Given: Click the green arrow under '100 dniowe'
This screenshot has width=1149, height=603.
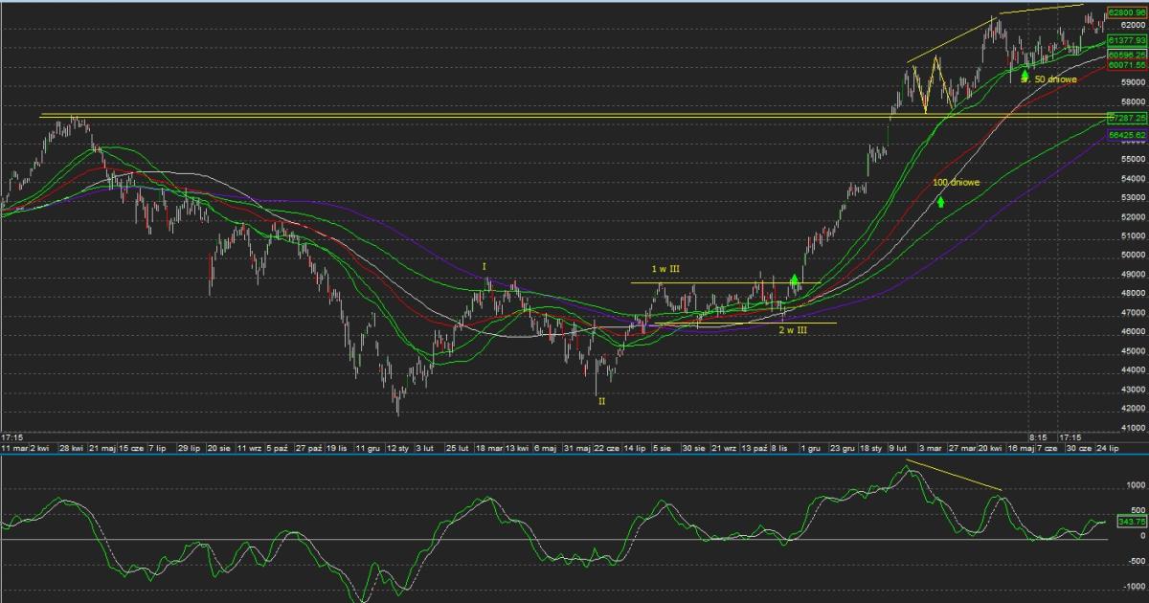Looking at the screenshot, I should click(x=941, y=201).
